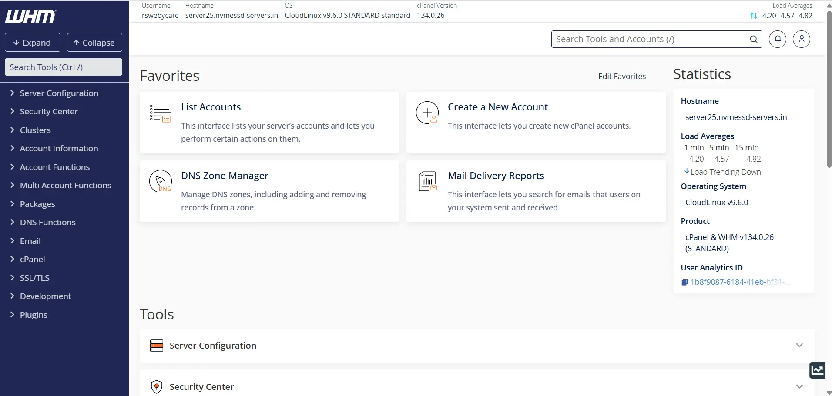Open List Accounts favorite
Image resolution: width=832 pixels, height=396 pixels.
(269, 122)
